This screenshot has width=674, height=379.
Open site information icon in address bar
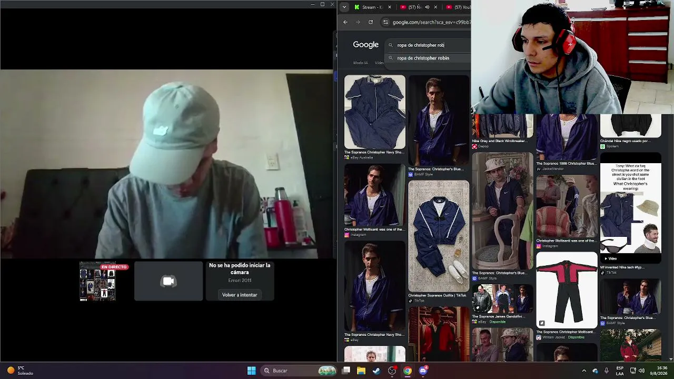(386, 22)
